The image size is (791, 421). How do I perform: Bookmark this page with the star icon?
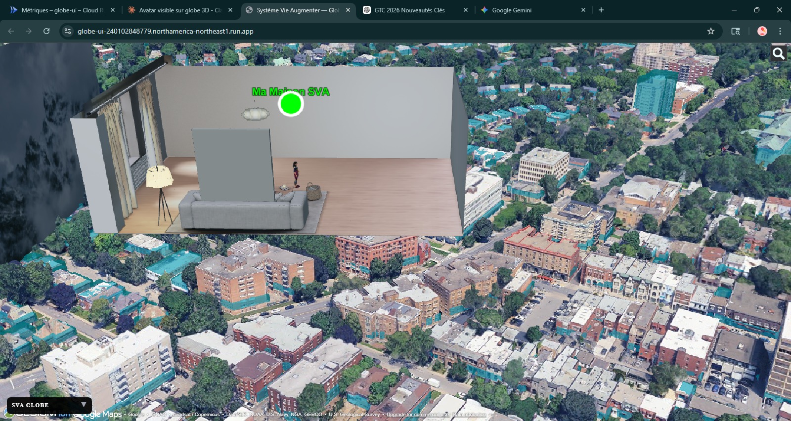711,31
